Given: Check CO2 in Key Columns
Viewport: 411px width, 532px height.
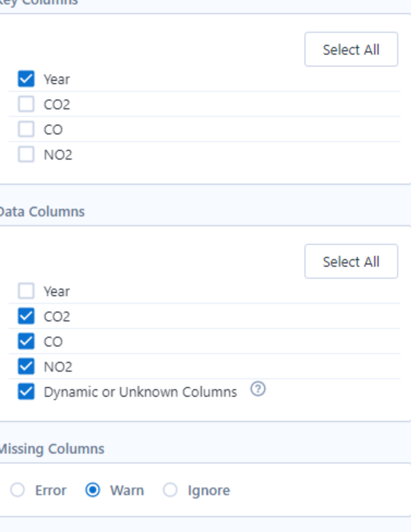Looking at the screenshot, I should pos(26,103).
